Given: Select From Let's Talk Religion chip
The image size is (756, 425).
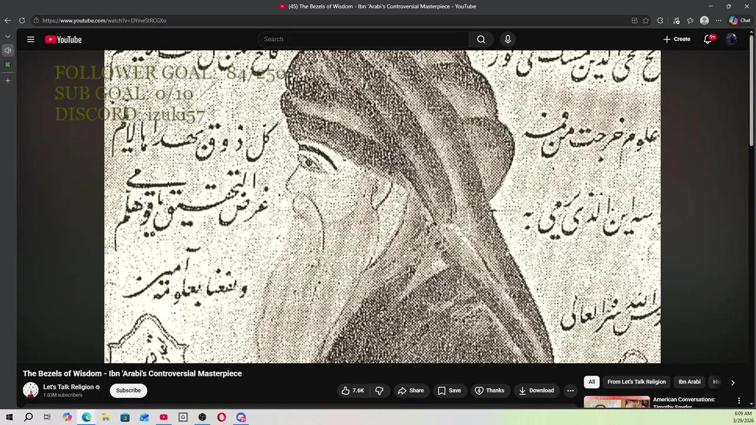Looking at the screenshot, I should click(637, 382).
